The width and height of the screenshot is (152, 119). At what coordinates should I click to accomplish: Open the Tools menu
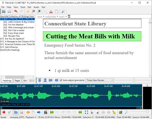click(23, 7)
